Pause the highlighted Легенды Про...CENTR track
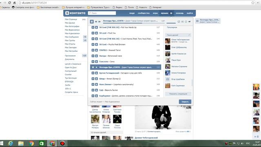 tap(93, 67)
